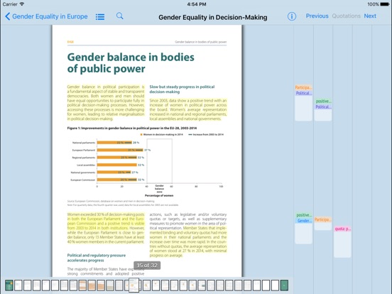This screenshot has height=294, width=392.
Task: Tap the Gender balance zone box in chart
Action: coord(160,161)
